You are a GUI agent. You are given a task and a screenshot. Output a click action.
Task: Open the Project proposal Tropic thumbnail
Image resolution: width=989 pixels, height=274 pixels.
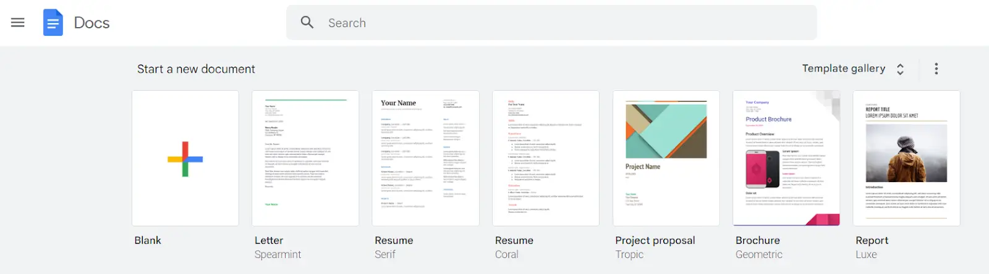coord(666,158)
